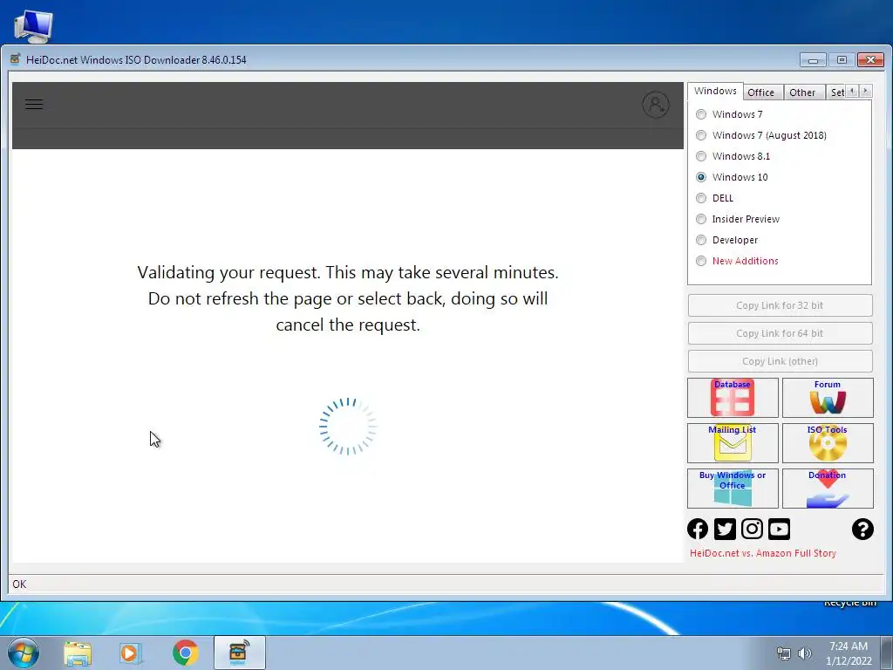Select the Windows 8.1 radio button
The width and height of the screenshot is (893, 670).
701,156
